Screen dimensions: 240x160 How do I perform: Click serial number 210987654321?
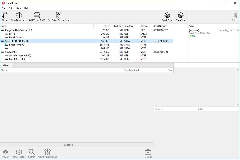161,52
